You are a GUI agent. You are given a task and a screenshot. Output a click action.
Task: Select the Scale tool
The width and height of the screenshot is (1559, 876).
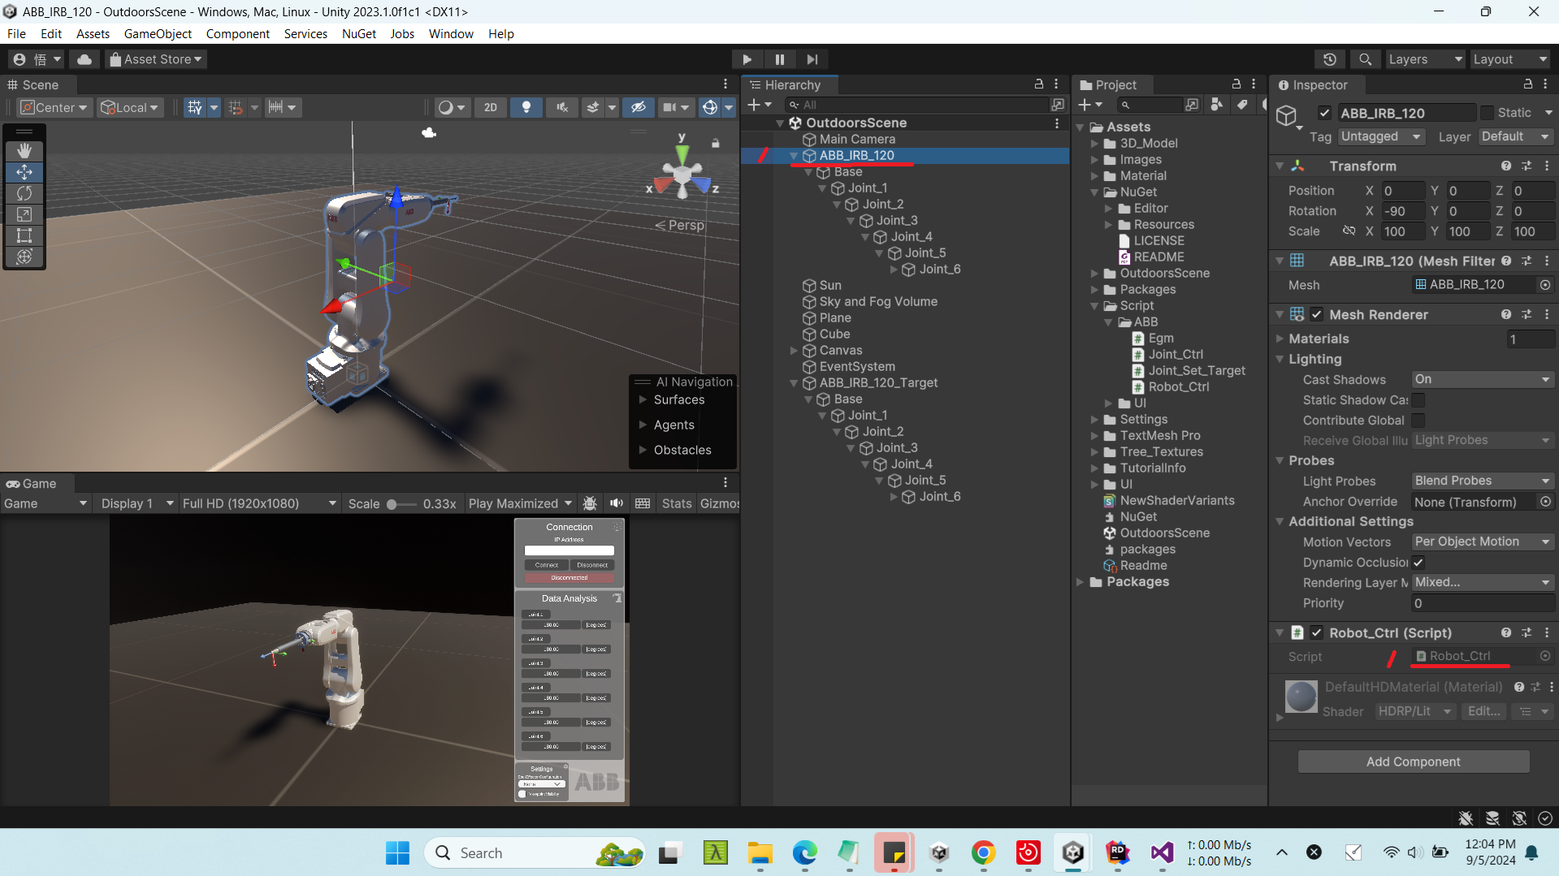click(x=24, y=214)
